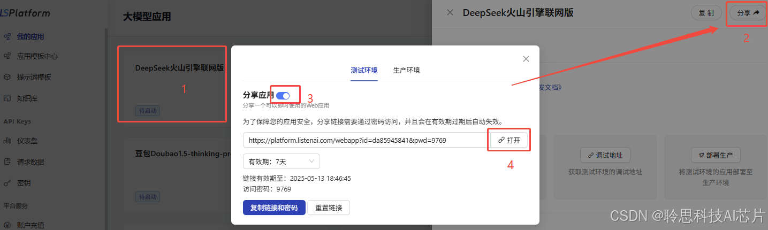Click the 知识库 book icon
The width and height of the screenshot is (768, 230).
tap(7, 98)
